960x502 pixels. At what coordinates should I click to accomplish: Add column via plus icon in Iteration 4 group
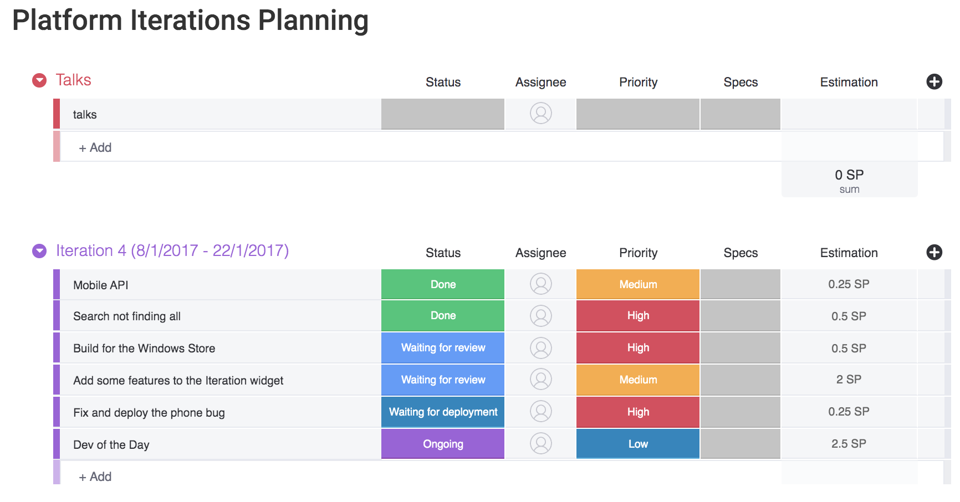click(934, 253)
